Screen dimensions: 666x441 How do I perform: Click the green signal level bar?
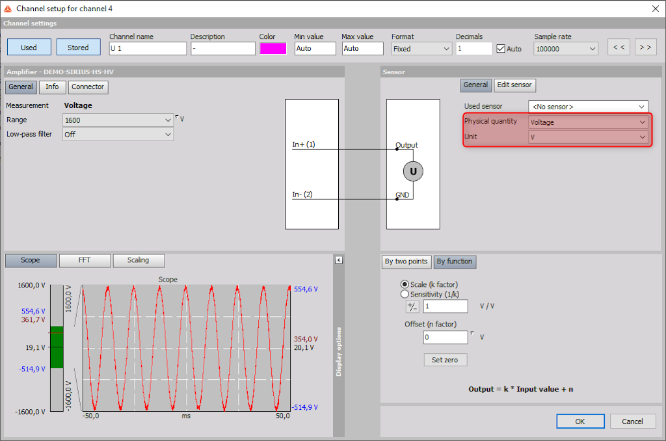point(57,347)
